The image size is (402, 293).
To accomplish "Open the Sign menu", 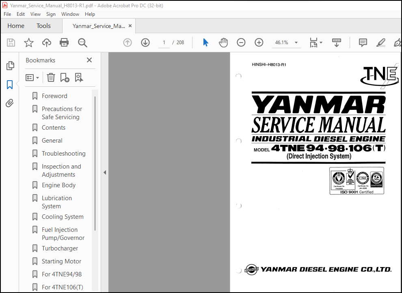I will [51, 14].
